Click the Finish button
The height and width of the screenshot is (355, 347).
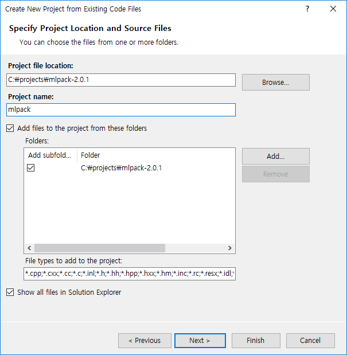click(x=255, y=341)
